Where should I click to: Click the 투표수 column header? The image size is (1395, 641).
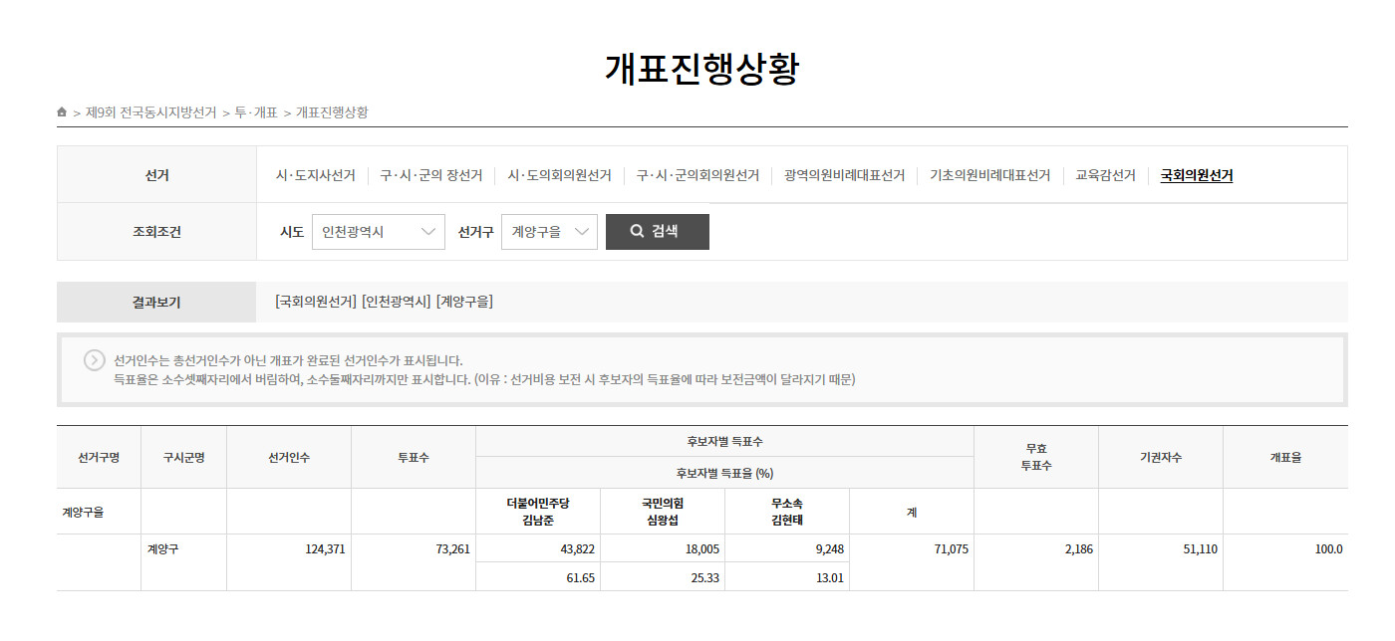click(414, 457)
